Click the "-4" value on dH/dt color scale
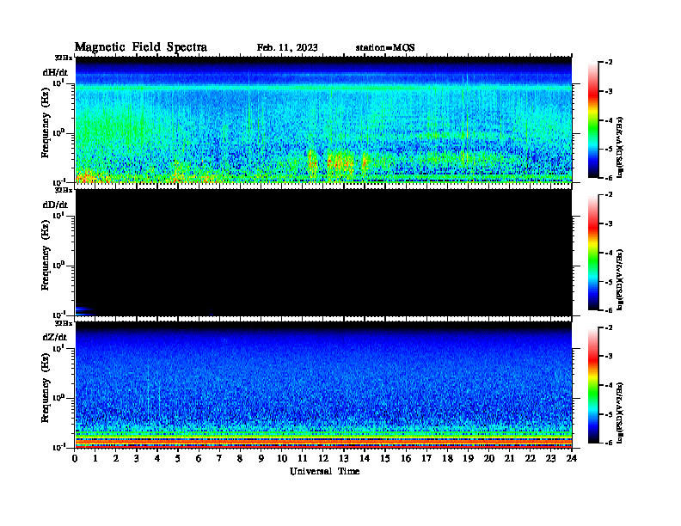The height and width of the screenshot is (526, 681). click(609, 120)
